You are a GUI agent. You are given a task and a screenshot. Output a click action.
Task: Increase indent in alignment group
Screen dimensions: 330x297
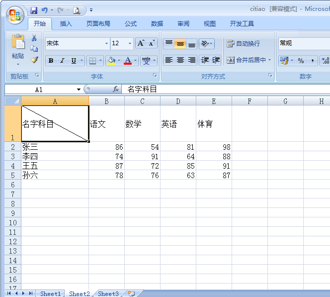pos(216,60)
